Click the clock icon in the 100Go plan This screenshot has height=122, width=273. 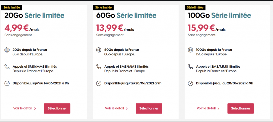tap(190, 83)
